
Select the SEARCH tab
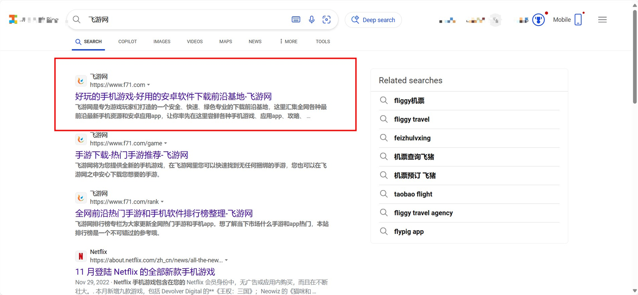tap(89, 41)
